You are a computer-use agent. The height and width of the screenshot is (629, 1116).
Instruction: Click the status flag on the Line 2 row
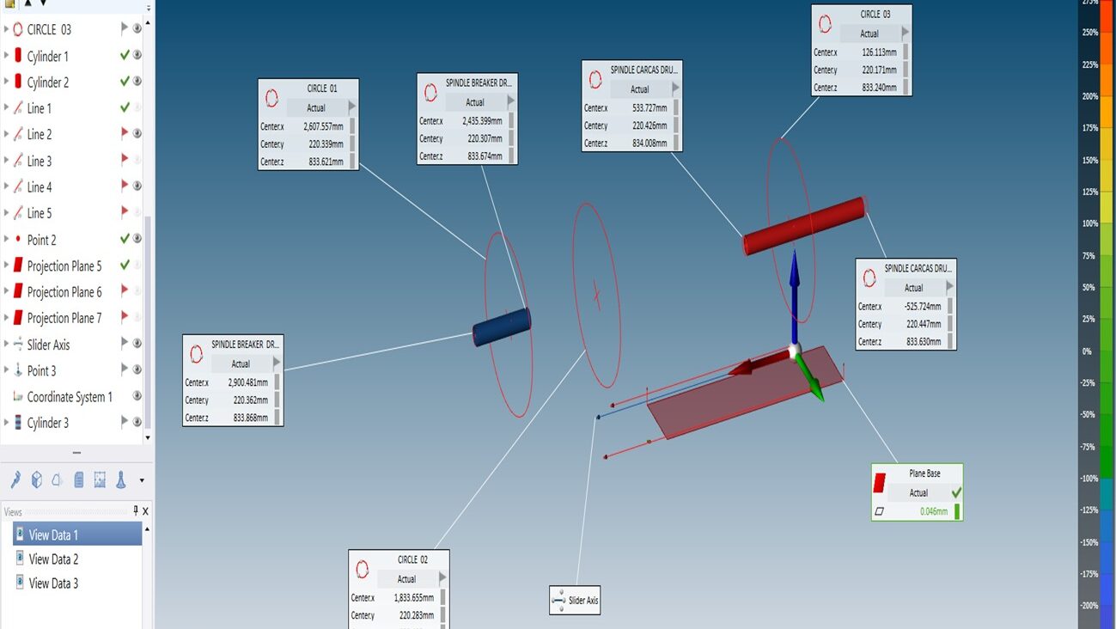125,134
